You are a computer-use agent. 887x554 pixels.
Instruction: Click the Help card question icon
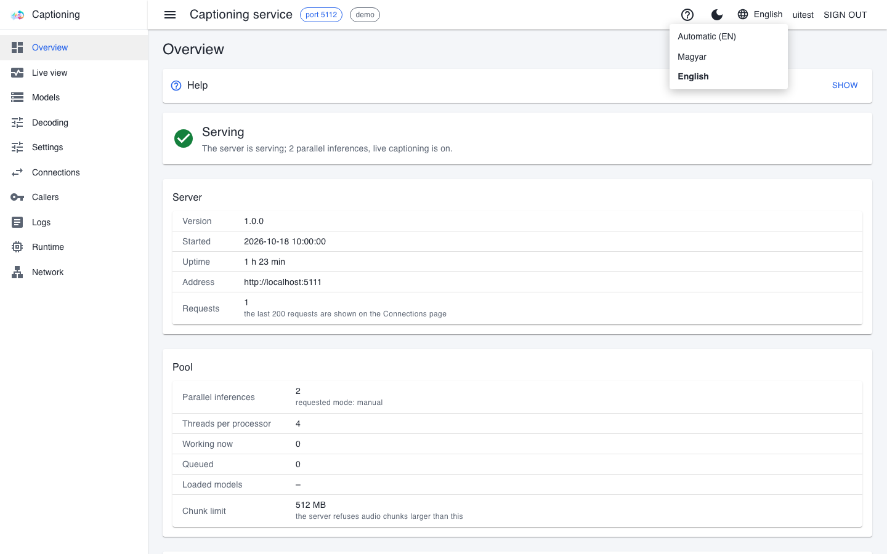click(176, 86)
